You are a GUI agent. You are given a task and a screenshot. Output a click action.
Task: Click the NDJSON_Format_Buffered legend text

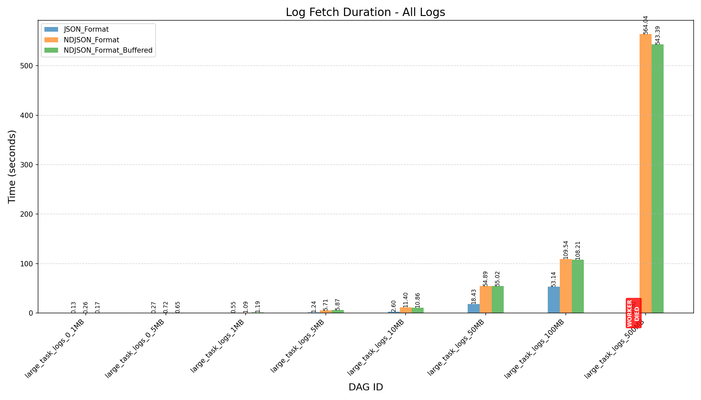point(108,50)
